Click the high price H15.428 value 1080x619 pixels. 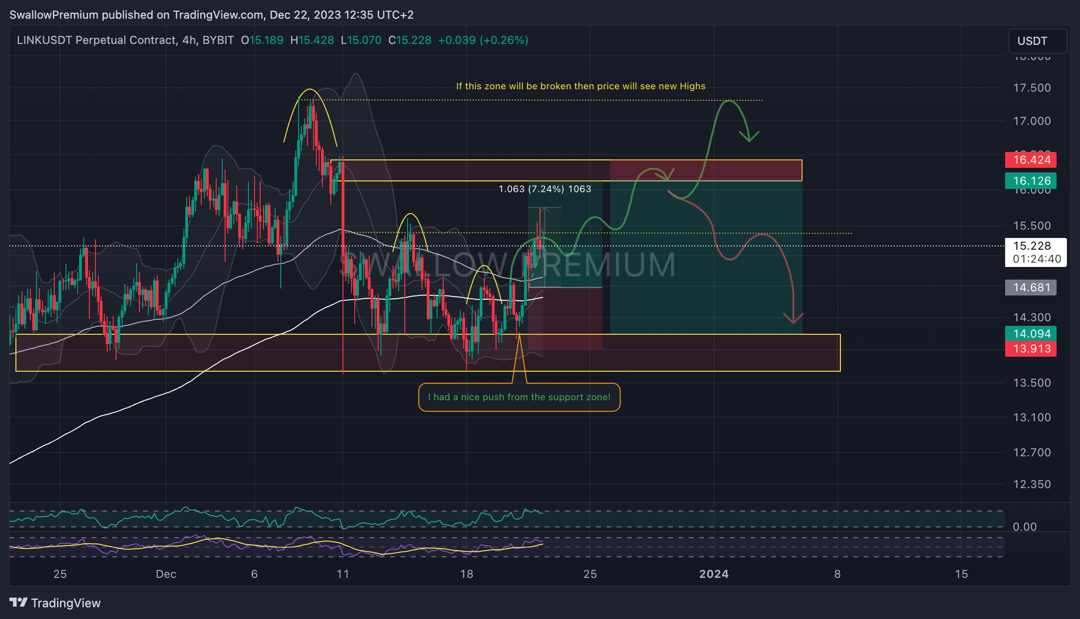coord(312,40)
